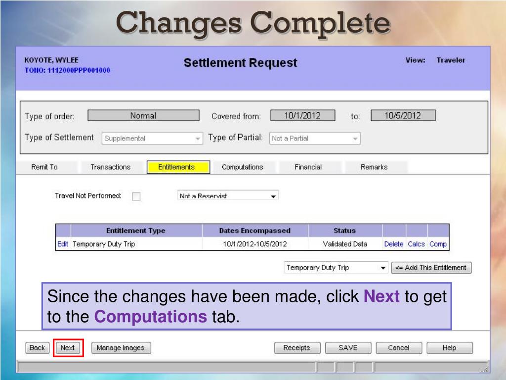The width and height of the screenshot is (506, 380).
Task: Click the Covered from date field
Action: [x=302, y=116]
